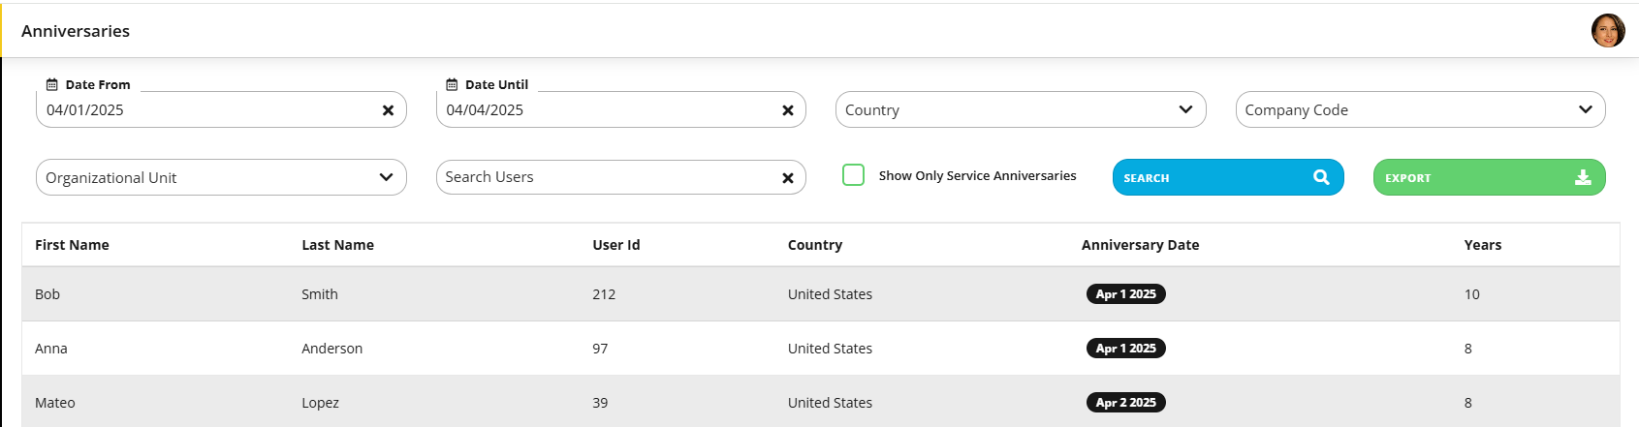Sort by the Anniversary Date column header
Viewport: 1639px width, 427px height.
click(1140, 245)
